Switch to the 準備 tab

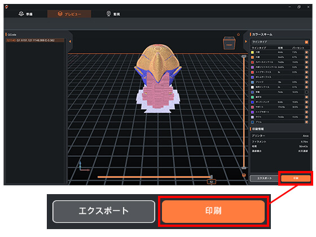click(25, 14)
